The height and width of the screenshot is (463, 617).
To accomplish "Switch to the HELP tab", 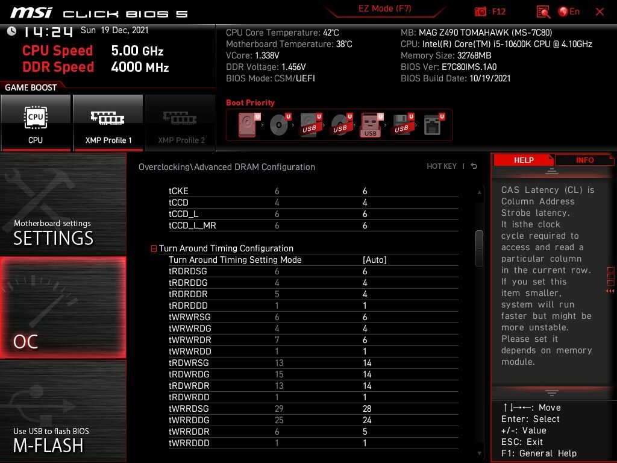I will coord(524,160).
